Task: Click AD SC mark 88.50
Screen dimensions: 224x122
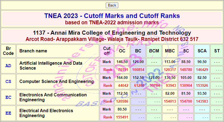Action: click(x=186, y=62)
